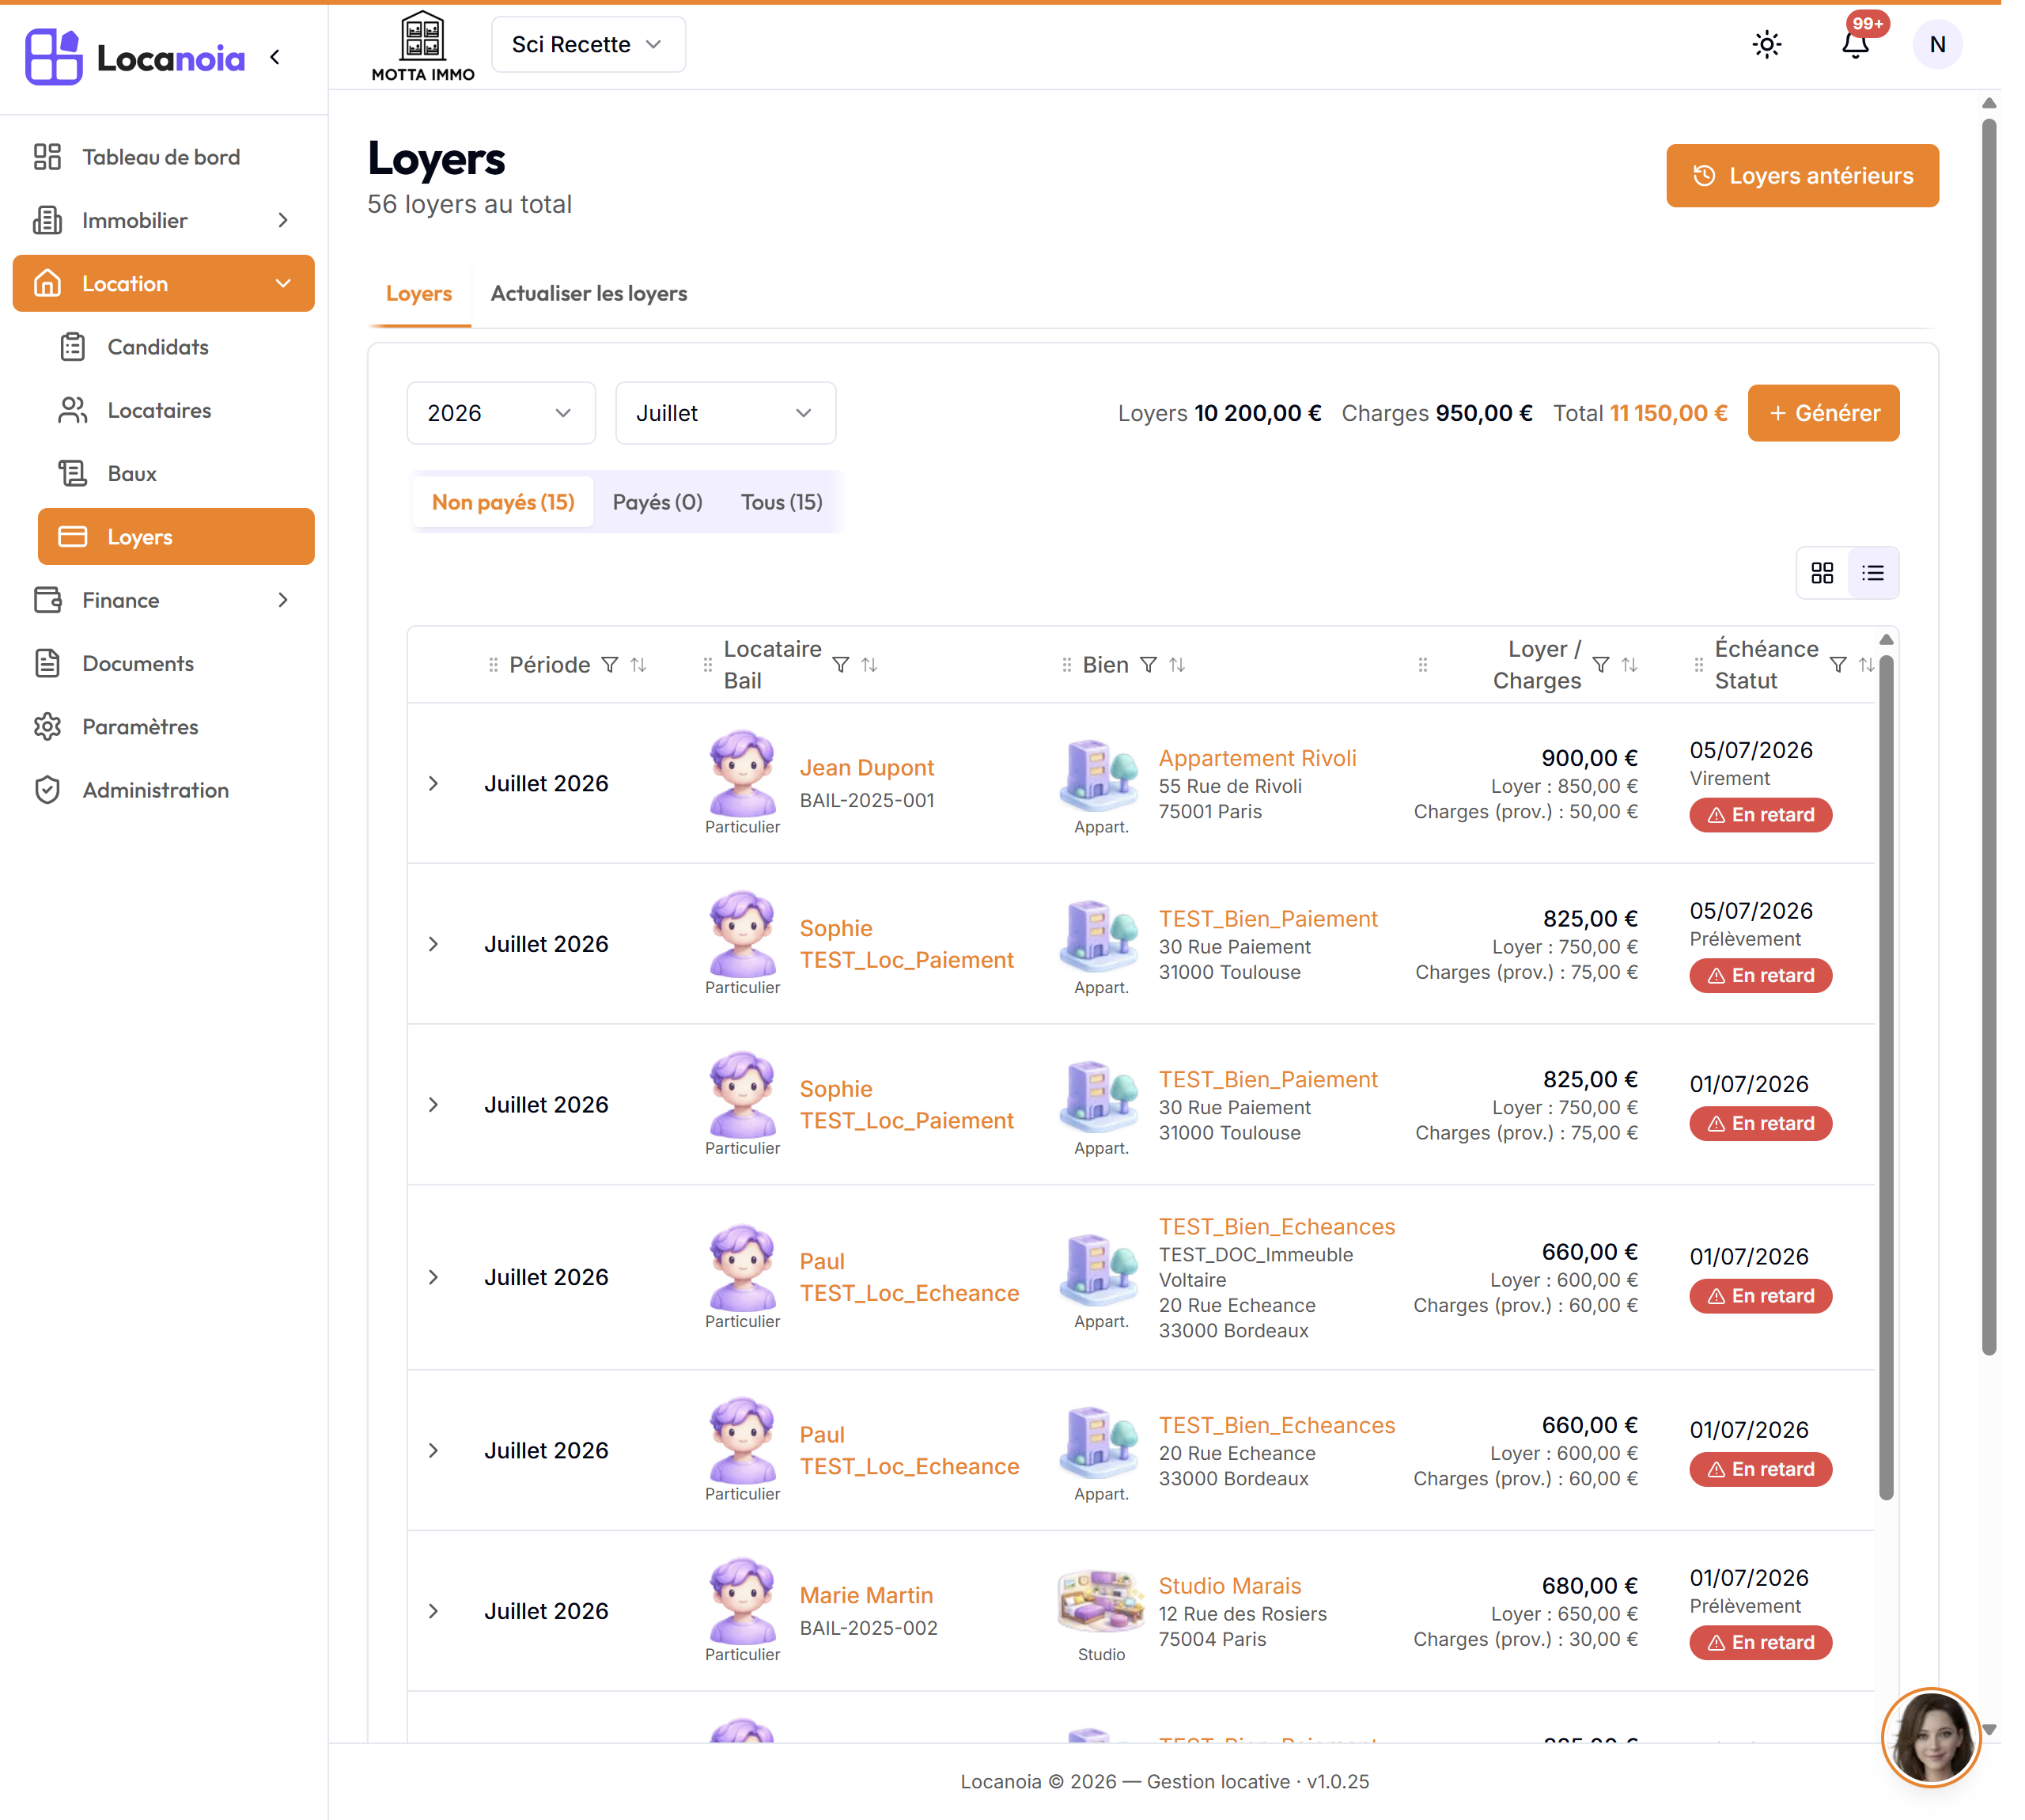The image size is (2025, 1820).
Task: Open the notifications bell
Action: tap(1854, 45)
